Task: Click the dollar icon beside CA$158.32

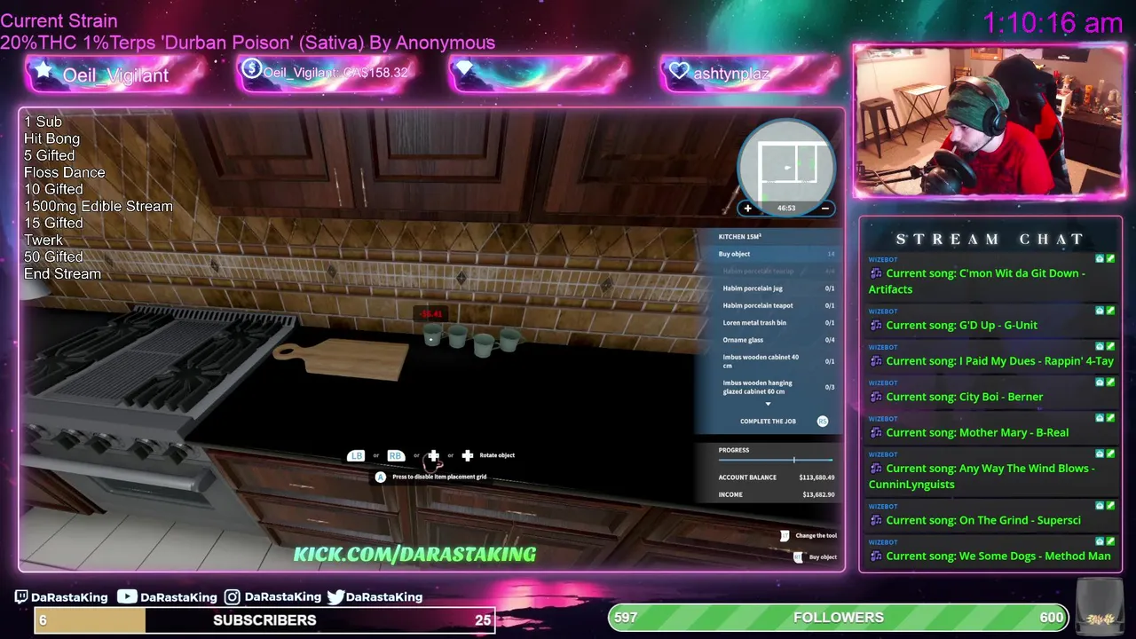Action: point(251,69)
